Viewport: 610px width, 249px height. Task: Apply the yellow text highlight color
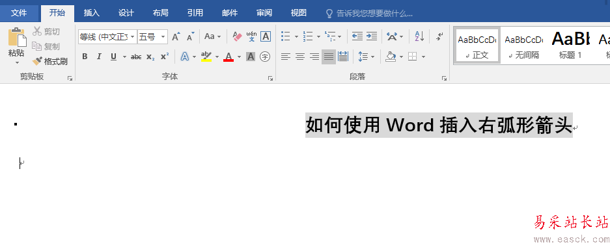point(206,57)
